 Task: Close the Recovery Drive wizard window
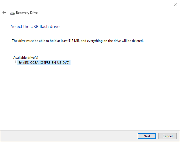pos(175,4)
